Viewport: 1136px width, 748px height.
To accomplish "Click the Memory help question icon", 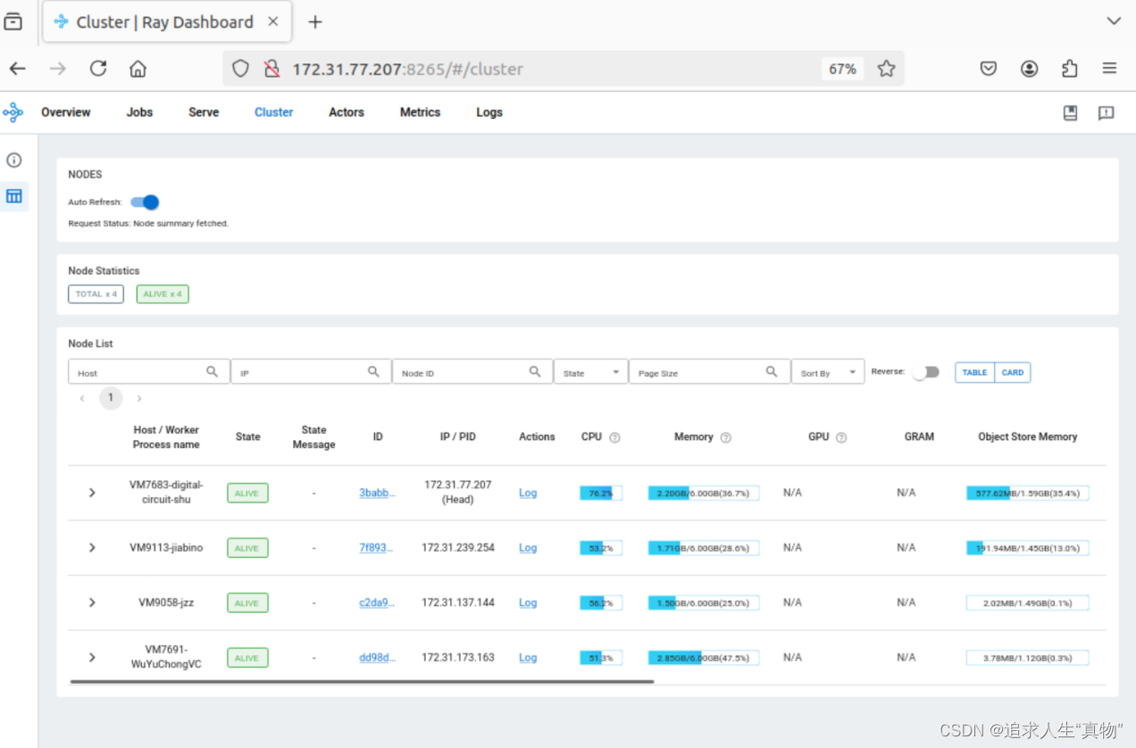I will pos(725,437).
